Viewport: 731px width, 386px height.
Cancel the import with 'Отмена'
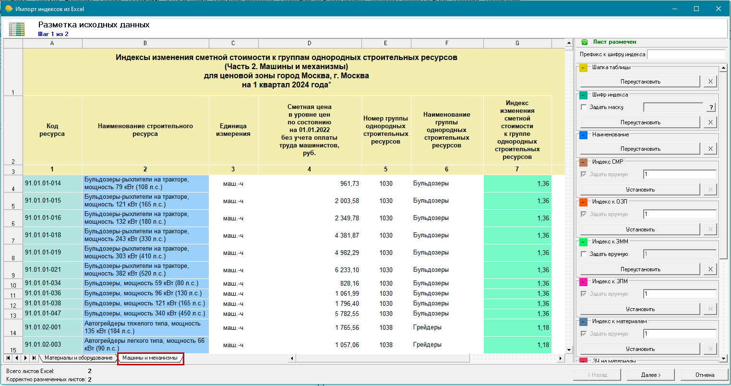click(x=705, y=375)
